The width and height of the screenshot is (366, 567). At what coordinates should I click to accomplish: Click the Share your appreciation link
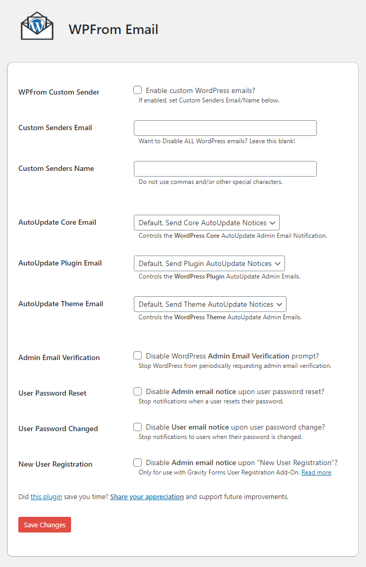147,496
